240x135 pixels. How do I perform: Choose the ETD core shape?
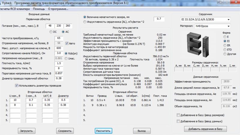[225, 50]
